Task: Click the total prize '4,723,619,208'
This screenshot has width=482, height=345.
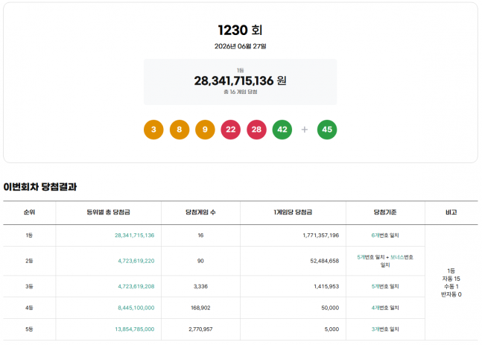Action: pyautogui.click(x=136, y=286)
